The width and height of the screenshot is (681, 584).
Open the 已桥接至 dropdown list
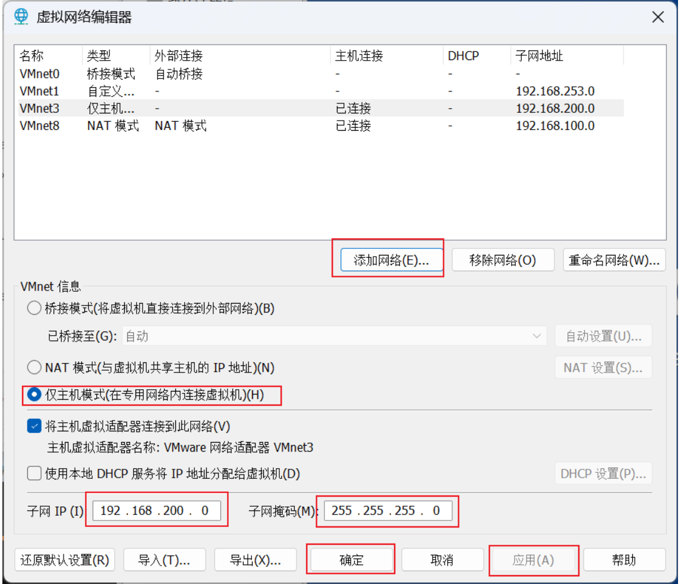[334, 336]
